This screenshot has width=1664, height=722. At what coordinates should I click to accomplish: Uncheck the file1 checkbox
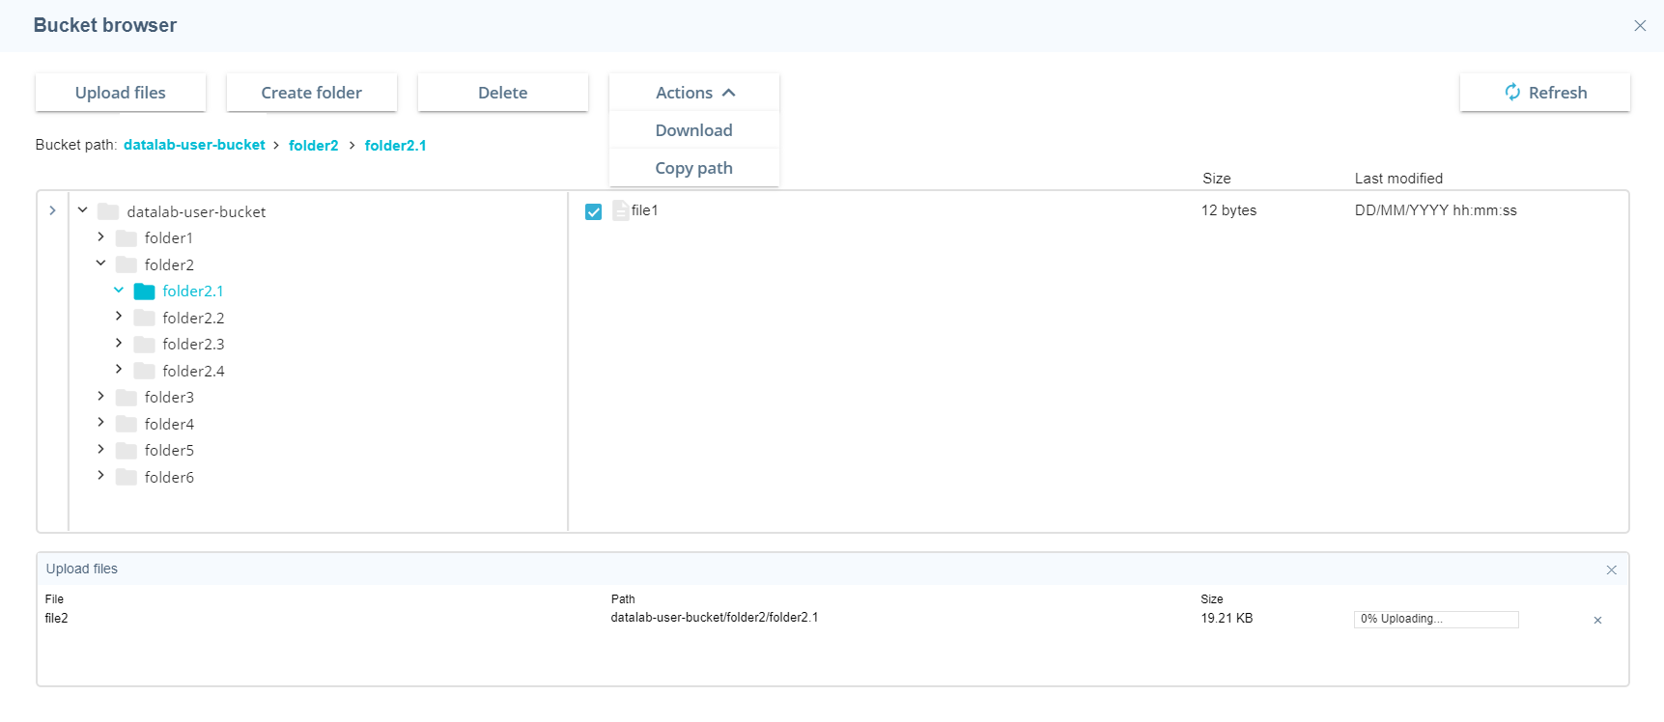coord(593,211)
